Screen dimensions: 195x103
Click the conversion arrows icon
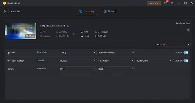click(x=74, y=34)
